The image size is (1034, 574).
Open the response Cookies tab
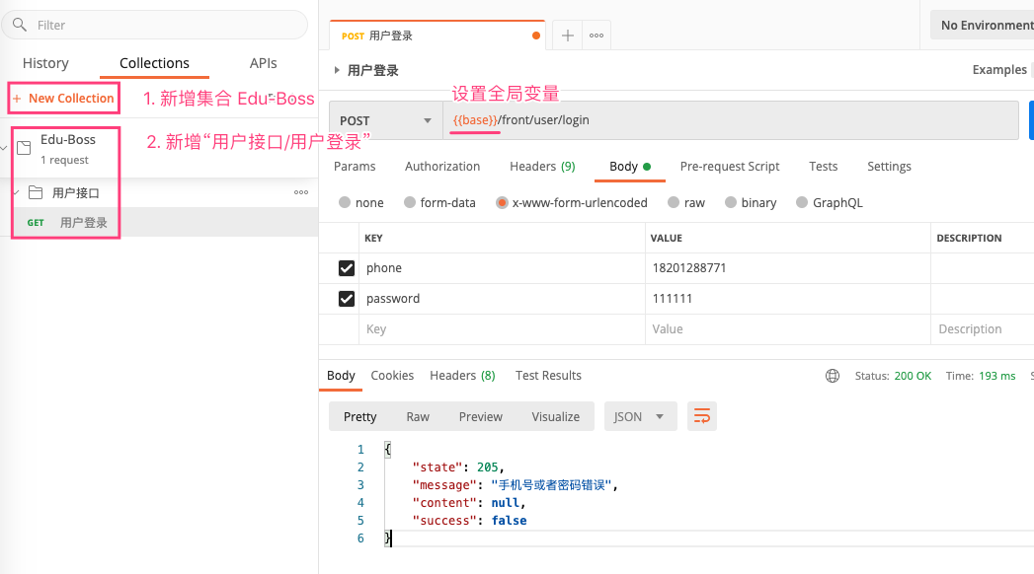tap(392, 375)
